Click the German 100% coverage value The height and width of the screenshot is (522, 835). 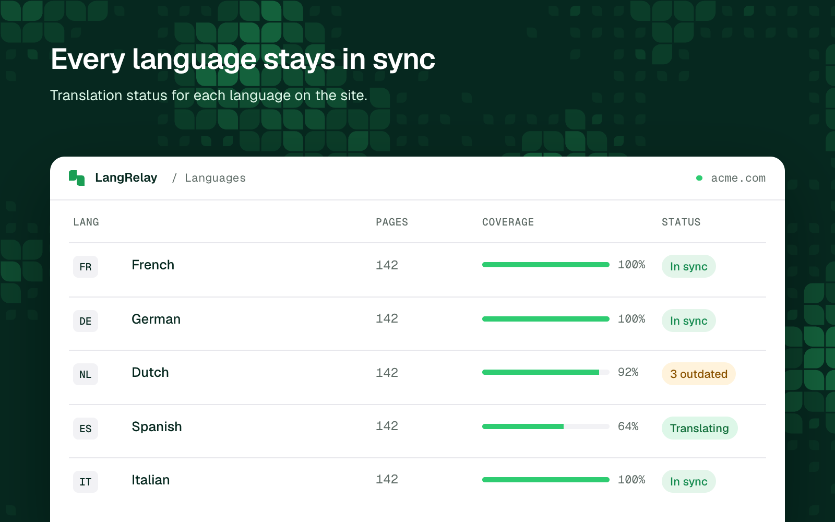point(631,319)
